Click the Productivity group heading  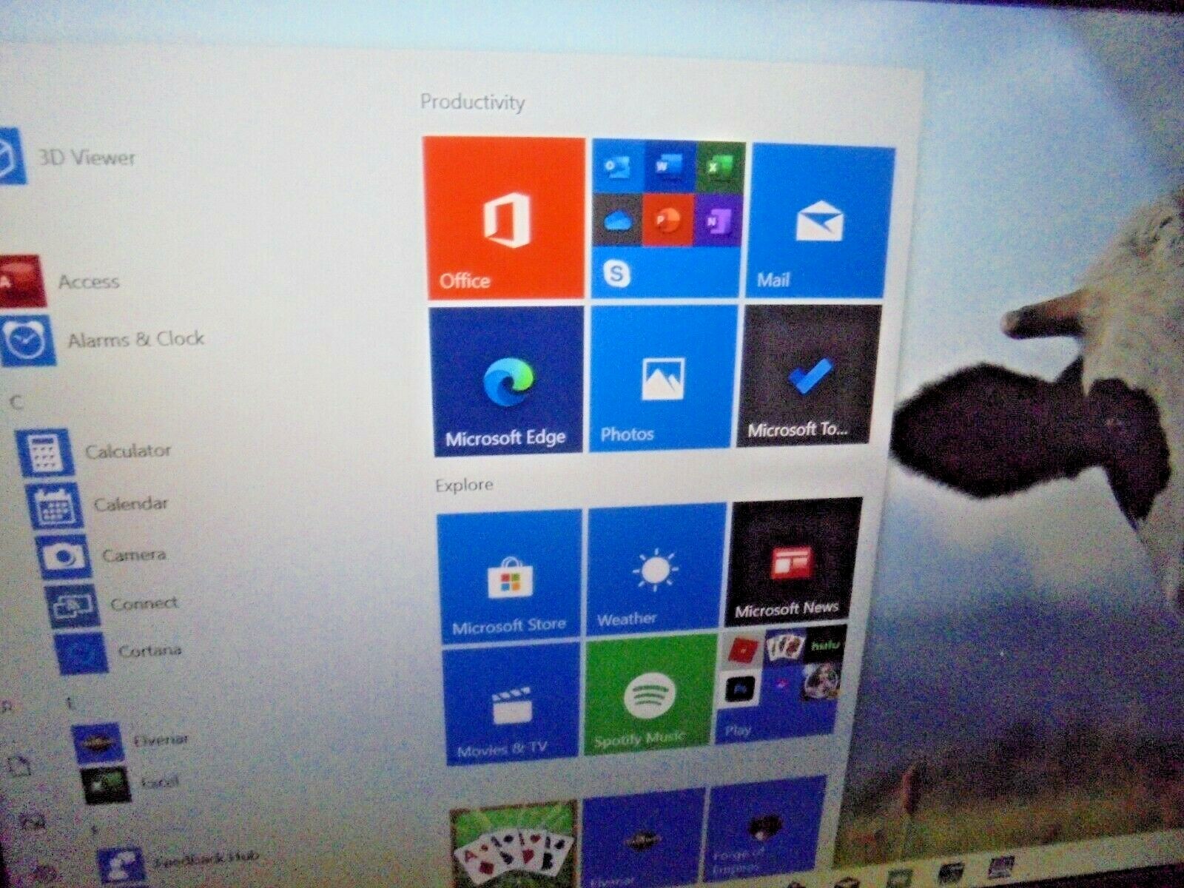473,101
